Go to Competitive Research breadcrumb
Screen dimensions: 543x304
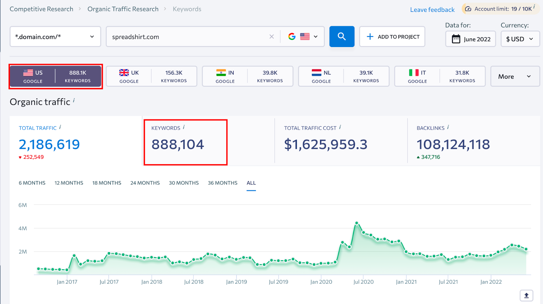41,9
